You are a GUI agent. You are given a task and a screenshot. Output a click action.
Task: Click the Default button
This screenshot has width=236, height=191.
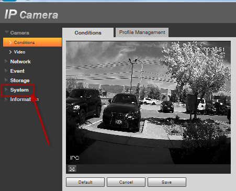coord(85,182)
